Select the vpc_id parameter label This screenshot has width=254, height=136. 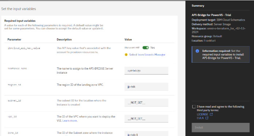pos(12,117)
